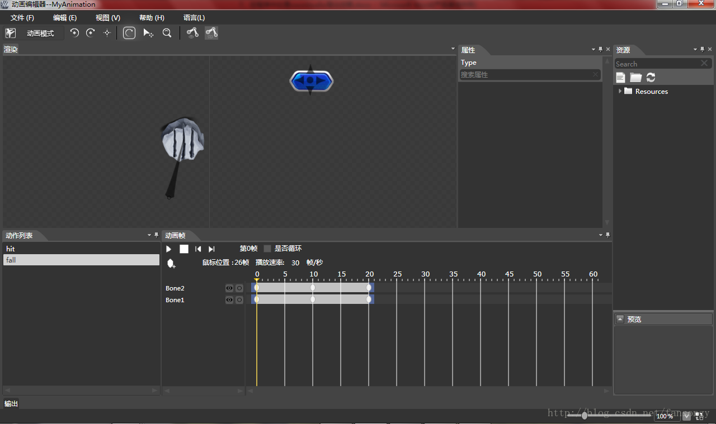Click the animation mode icon
The height and width of the screenshot is (424, 716).
coord(11,33)
